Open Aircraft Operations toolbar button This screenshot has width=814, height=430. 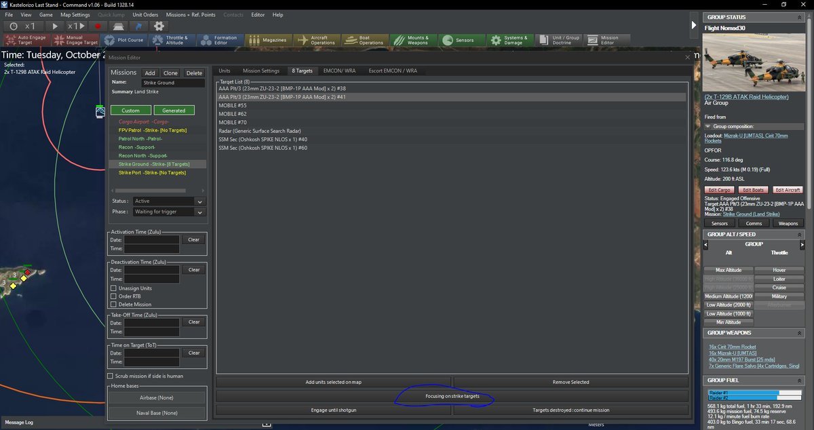click(x=316, y=40)
